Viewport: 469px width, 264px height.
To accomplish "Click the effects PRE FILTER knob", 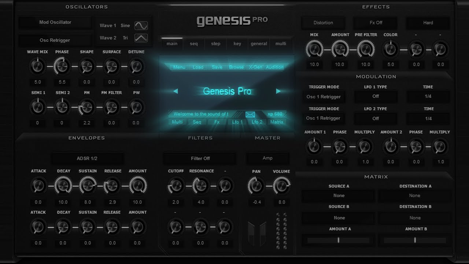I will [365, 49].
